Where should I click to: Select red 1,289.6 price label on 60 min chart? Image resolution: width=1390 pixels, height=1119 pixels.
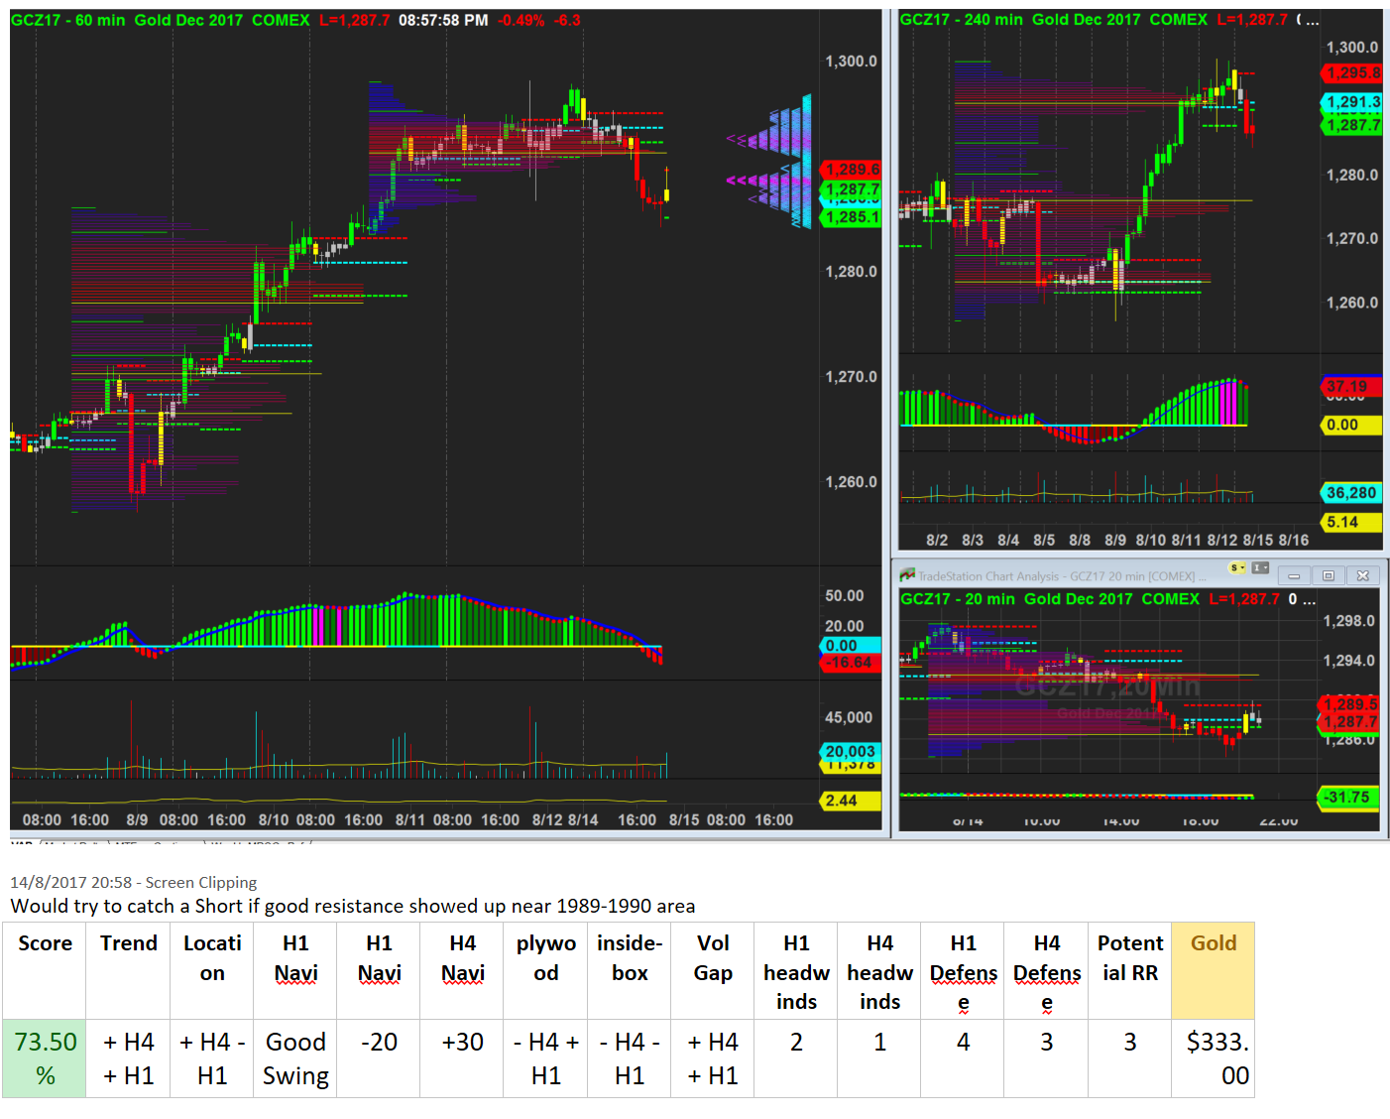(851, 170)
